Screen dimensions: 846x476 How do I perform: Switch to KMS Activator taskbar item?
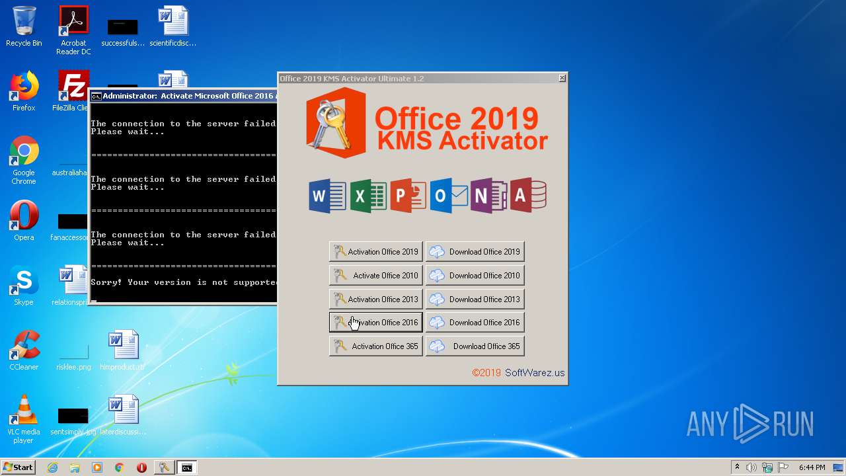(x=164, y=467)
